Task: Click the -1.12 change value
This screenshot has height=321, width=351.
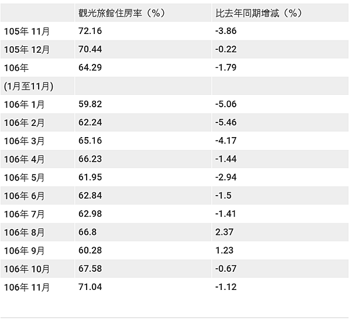Action: pyautogui.click(x=226, y=286)
